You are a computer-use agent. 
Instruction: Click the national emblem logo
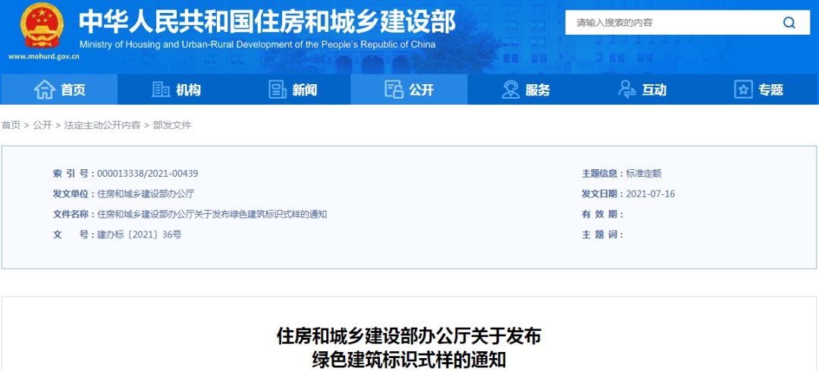pos(42,25)
